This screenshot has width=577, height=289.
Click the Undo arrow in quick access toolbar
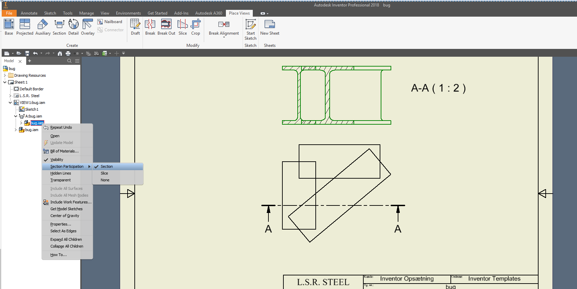coord(35,53)
